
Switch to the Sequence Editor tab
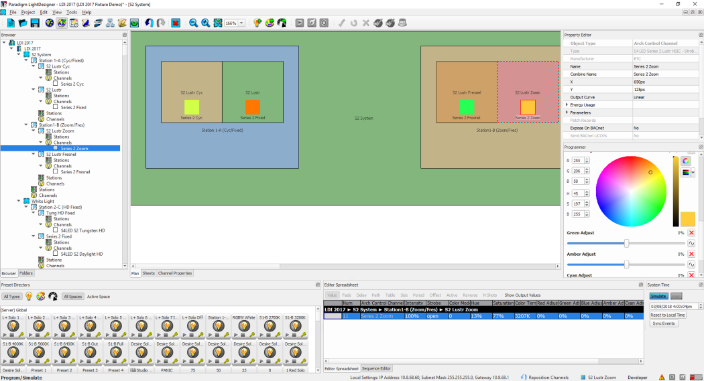click(377, 369)
